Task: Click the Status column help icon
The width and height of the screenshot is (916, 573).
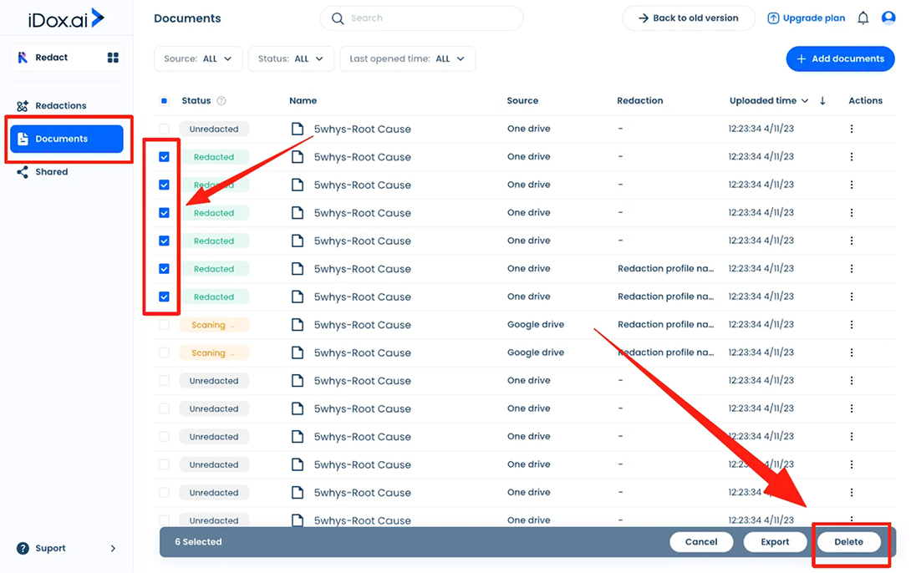Action: [221, 101]
